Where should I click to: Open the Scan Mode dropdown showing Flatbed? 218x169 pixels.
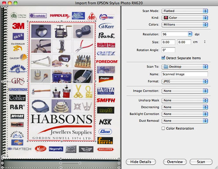pos(185,11)
